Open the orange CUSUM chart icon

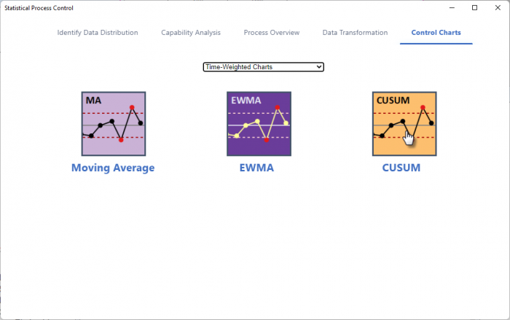click(x=404, y=124)
